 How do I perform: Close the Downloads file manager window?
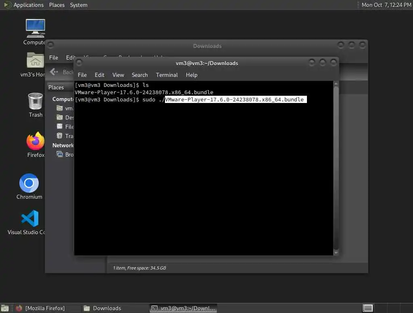[x=363, y=45]
